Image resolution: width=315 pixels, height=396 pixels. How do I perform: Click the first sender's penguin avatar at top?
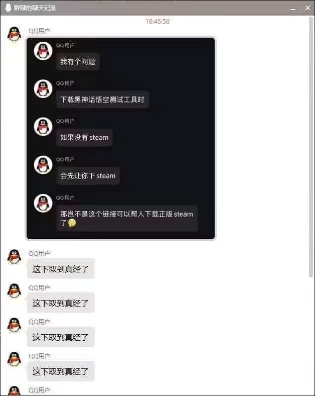[15, 34]
